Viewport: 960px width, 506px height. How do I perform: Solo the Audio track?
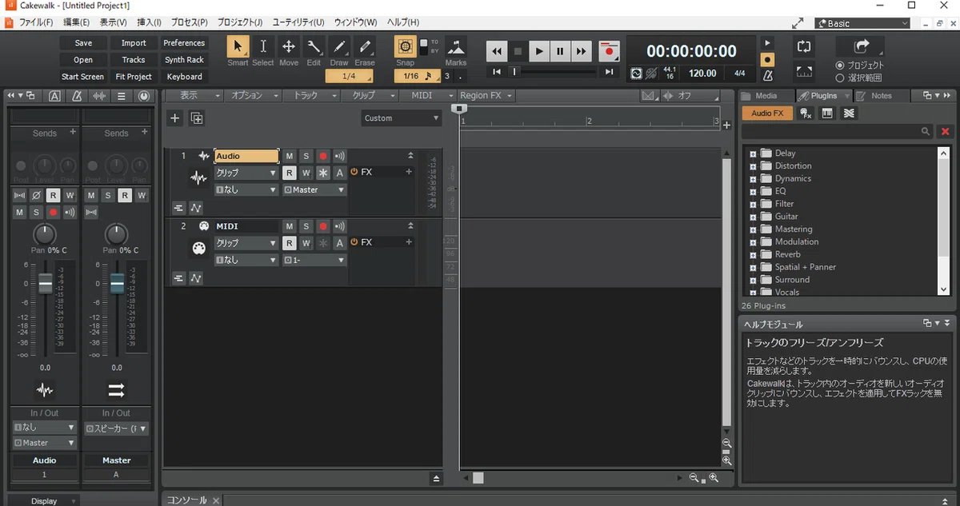pyautogui.click(x=306, y=156)
